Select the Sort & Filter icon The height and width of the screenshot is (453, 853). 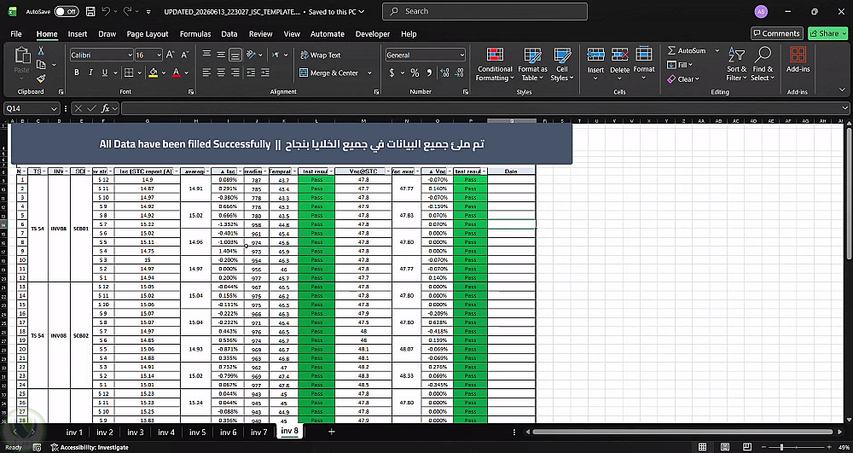click(737, 55)
